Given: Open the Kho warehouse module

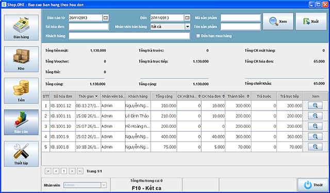Looking at the screenshot, I should point(21,59).
